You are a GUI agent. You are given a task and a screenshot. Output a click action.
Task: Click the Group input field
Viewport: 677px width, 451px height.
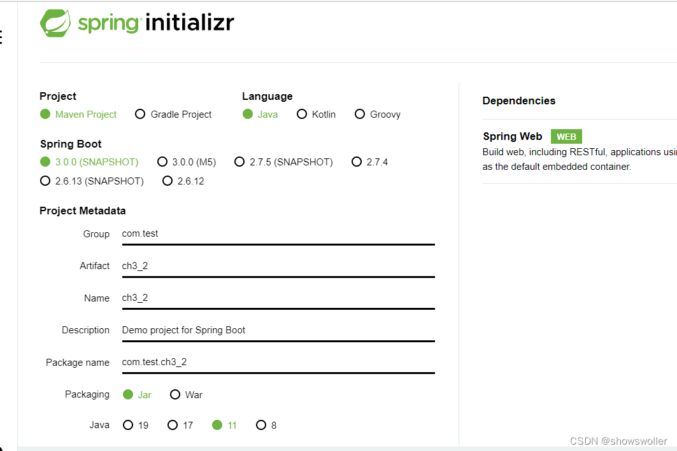click(x=278, y=234)
